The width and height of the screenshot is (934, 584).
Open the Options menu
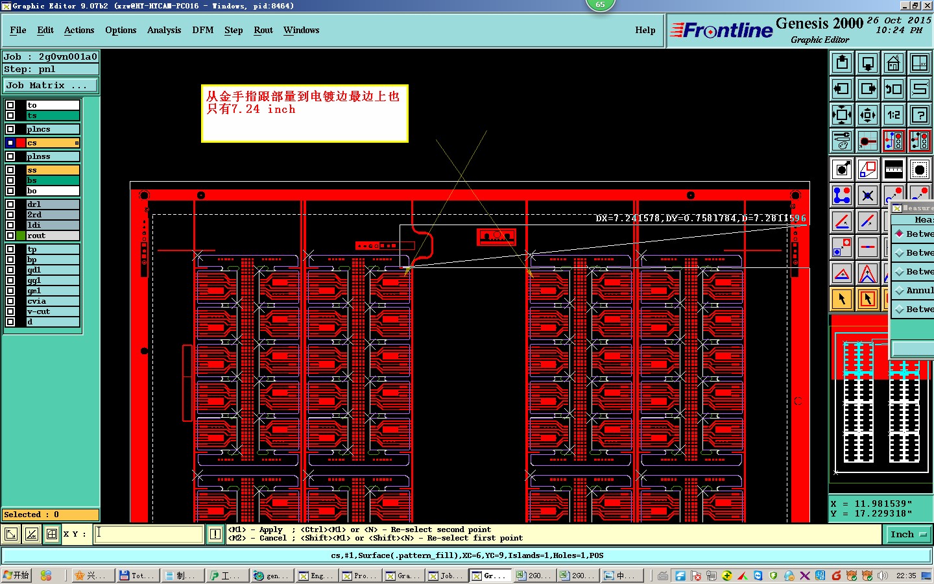click(121, 30)
